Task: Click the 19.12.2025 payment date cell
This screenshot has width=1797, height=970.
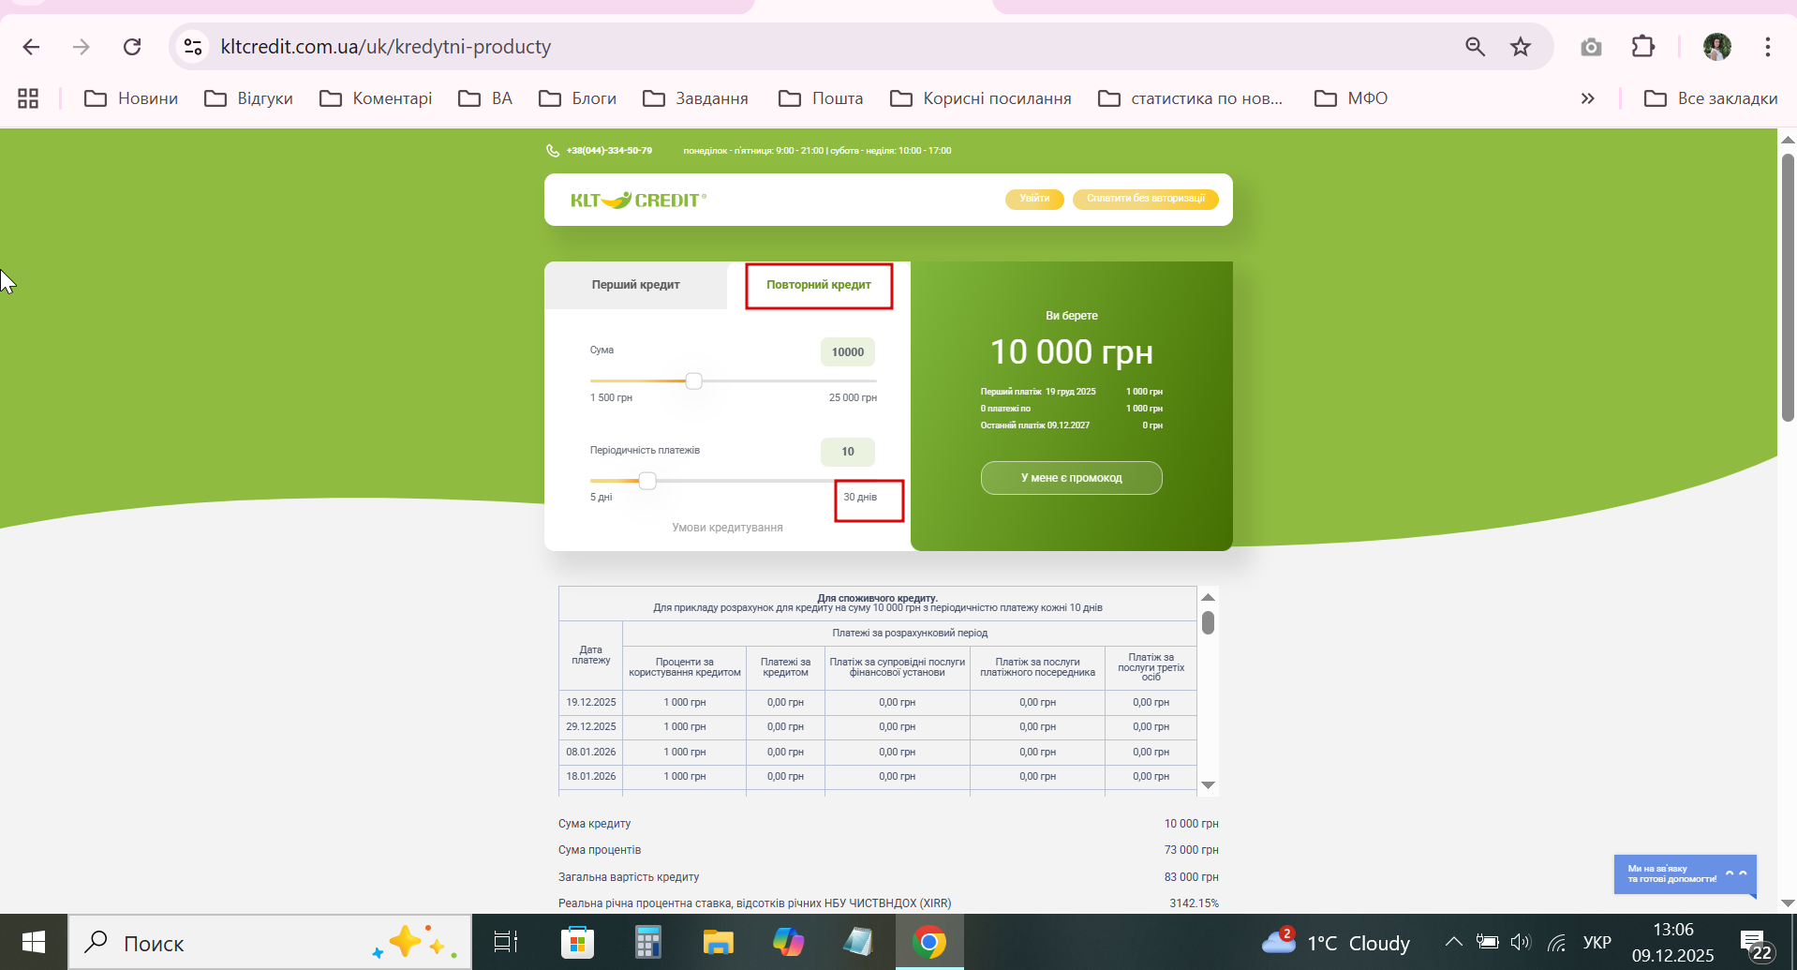Action: (x=591, y=703)
